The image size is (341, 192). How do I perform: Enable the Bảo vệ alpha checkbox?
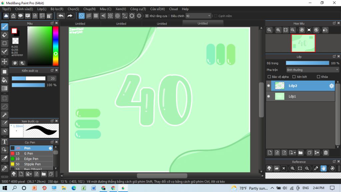269,77
